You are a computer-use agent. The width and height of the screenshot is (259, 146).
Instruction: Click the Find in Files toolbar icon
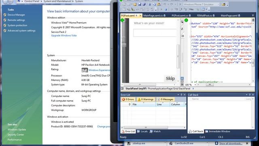click(223, 4)
